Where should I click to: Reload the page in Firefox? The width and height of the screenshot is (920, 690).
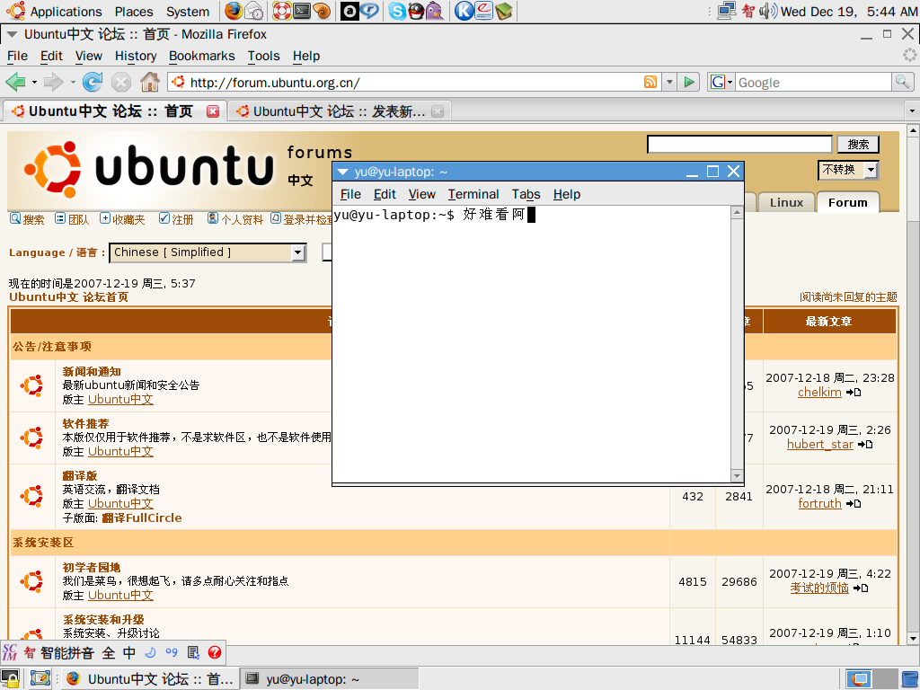[x=93, y=82]
